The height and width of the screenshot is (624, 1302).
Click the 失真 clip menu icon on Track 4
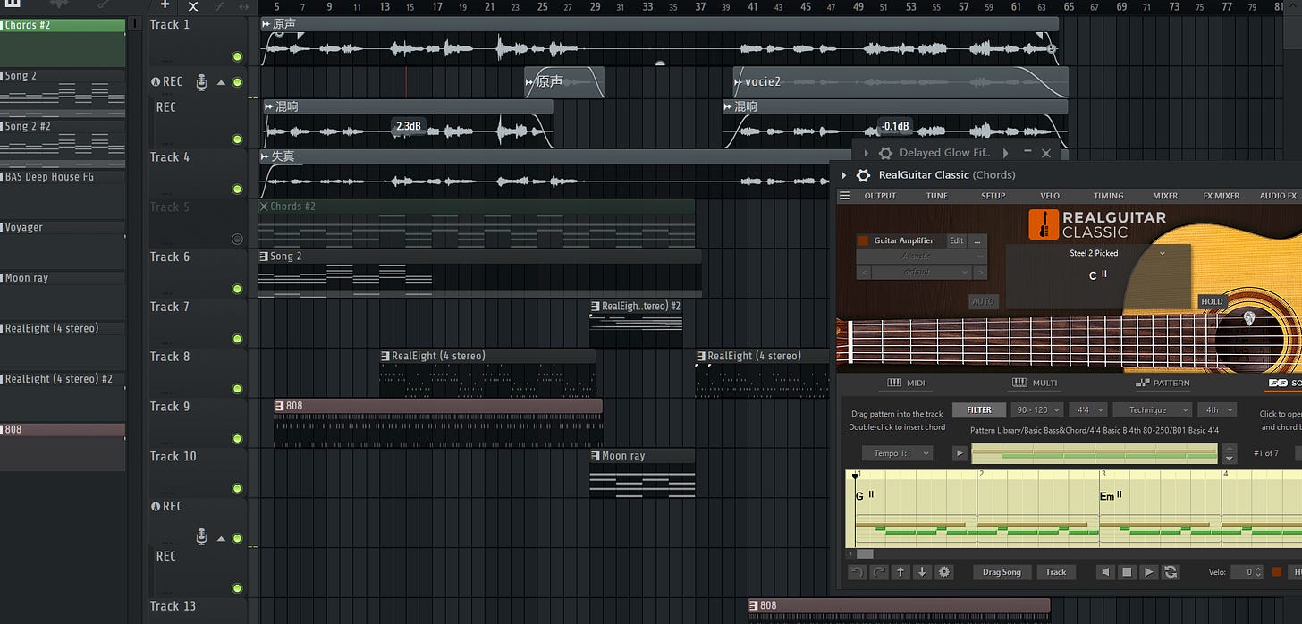(x=265, y=156)
